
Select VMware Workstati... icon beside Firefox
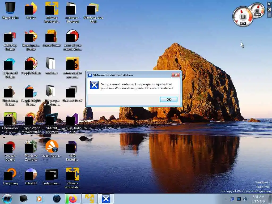click(52, 12)
